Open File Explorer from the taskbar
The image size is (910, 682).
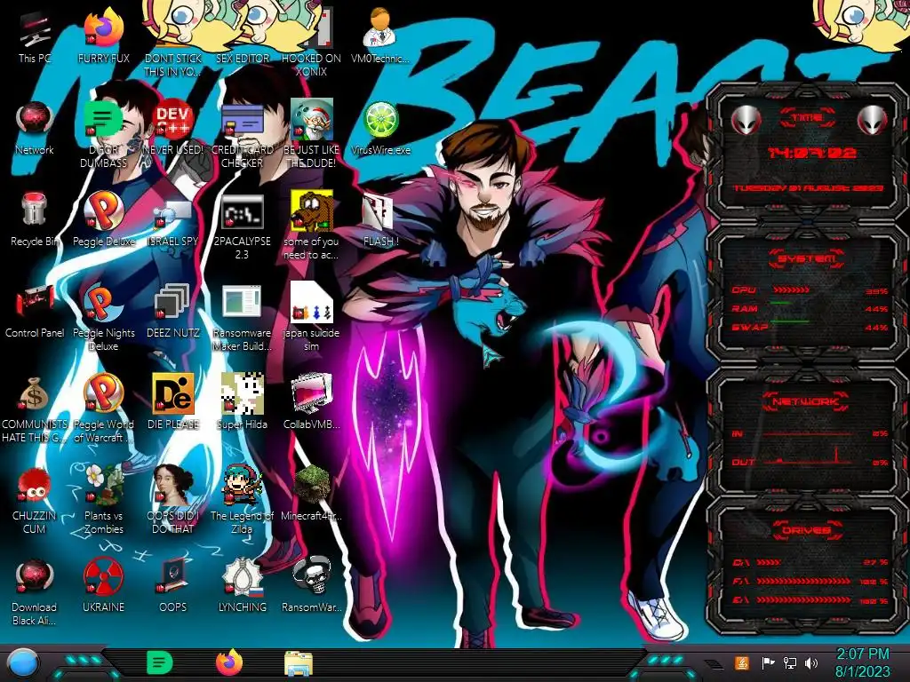coord(299,664)
